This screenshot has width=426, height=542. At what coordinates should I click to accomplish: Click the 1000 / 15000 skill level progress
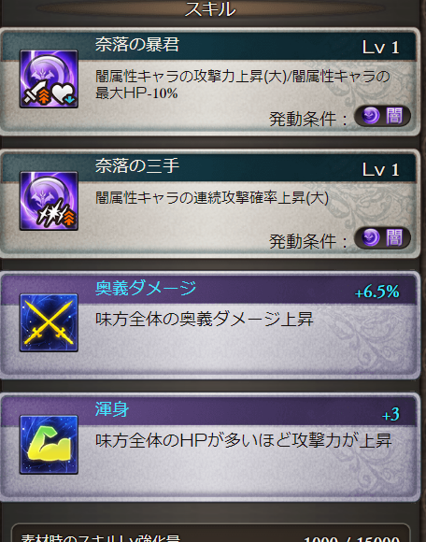pos(351,538)
